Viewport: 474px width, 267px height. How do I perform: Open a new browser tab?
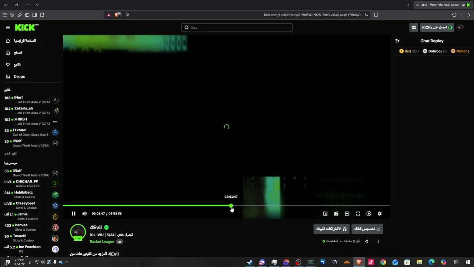click(x=408, y=5)
